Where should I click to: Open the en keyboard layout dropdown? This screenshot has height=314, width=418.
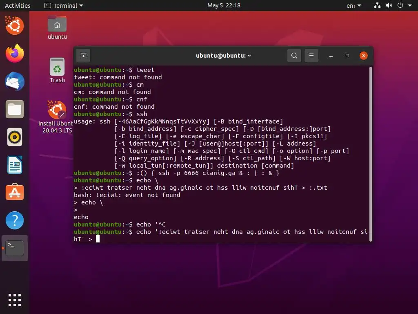[x=354, y=5]
